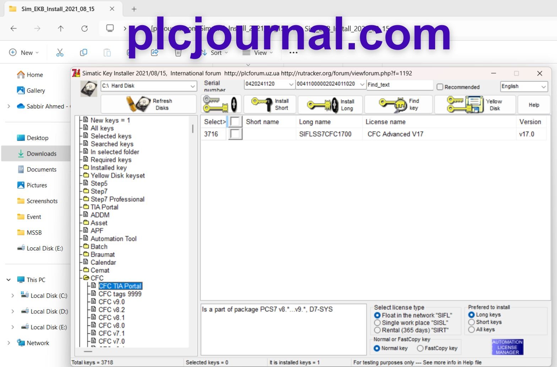Open the English language dropdown

coord(524,86)
